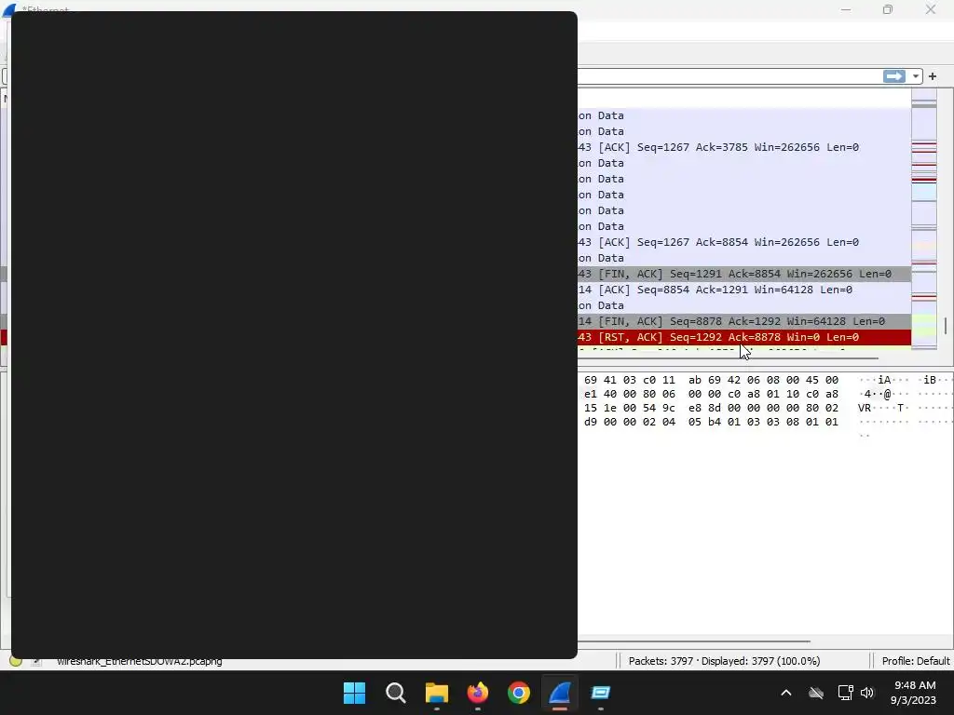Open File Explorer from the taskbar
Screen dimensions: 954x715
pos(436,693)
